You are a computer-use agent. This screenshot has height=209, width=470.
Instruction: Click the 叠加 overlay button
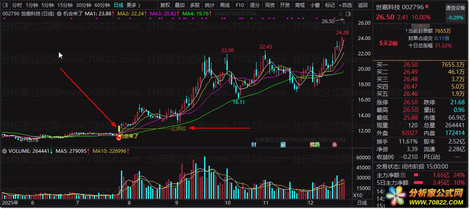[x=180, y=5]
